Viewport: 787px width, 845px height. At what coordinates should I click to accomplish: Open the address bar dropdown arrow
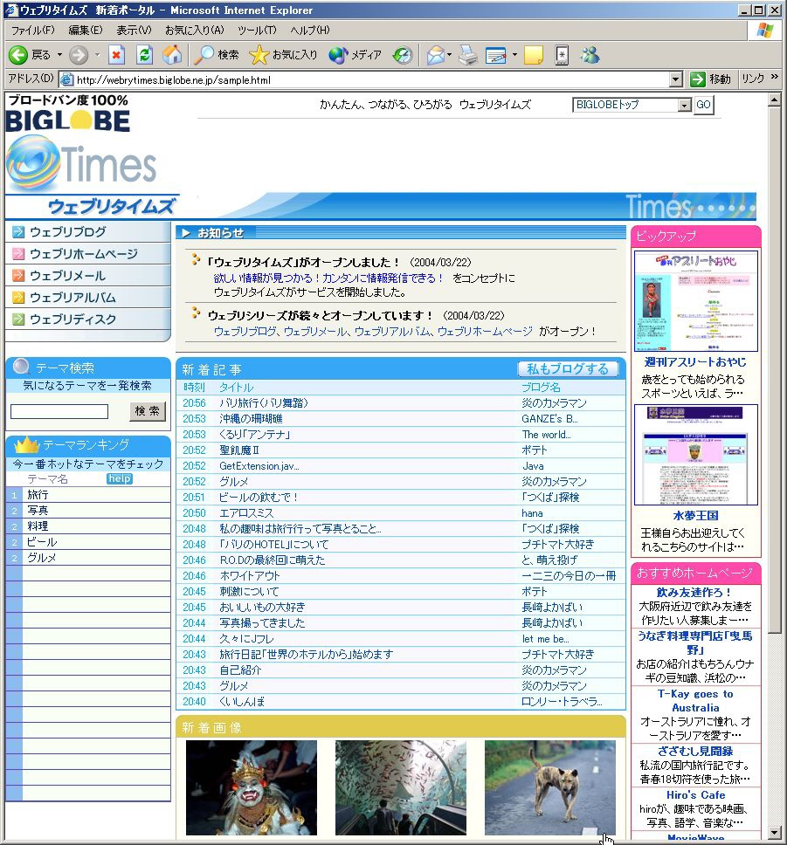tap(675, 79)
